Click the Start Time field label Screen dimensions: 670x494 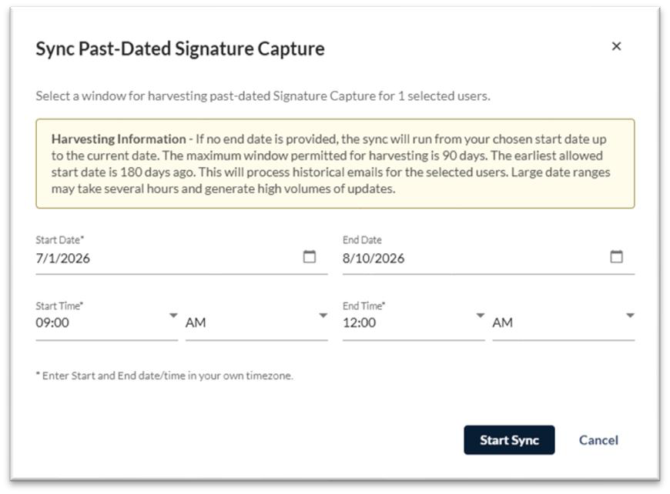point(59,305)
